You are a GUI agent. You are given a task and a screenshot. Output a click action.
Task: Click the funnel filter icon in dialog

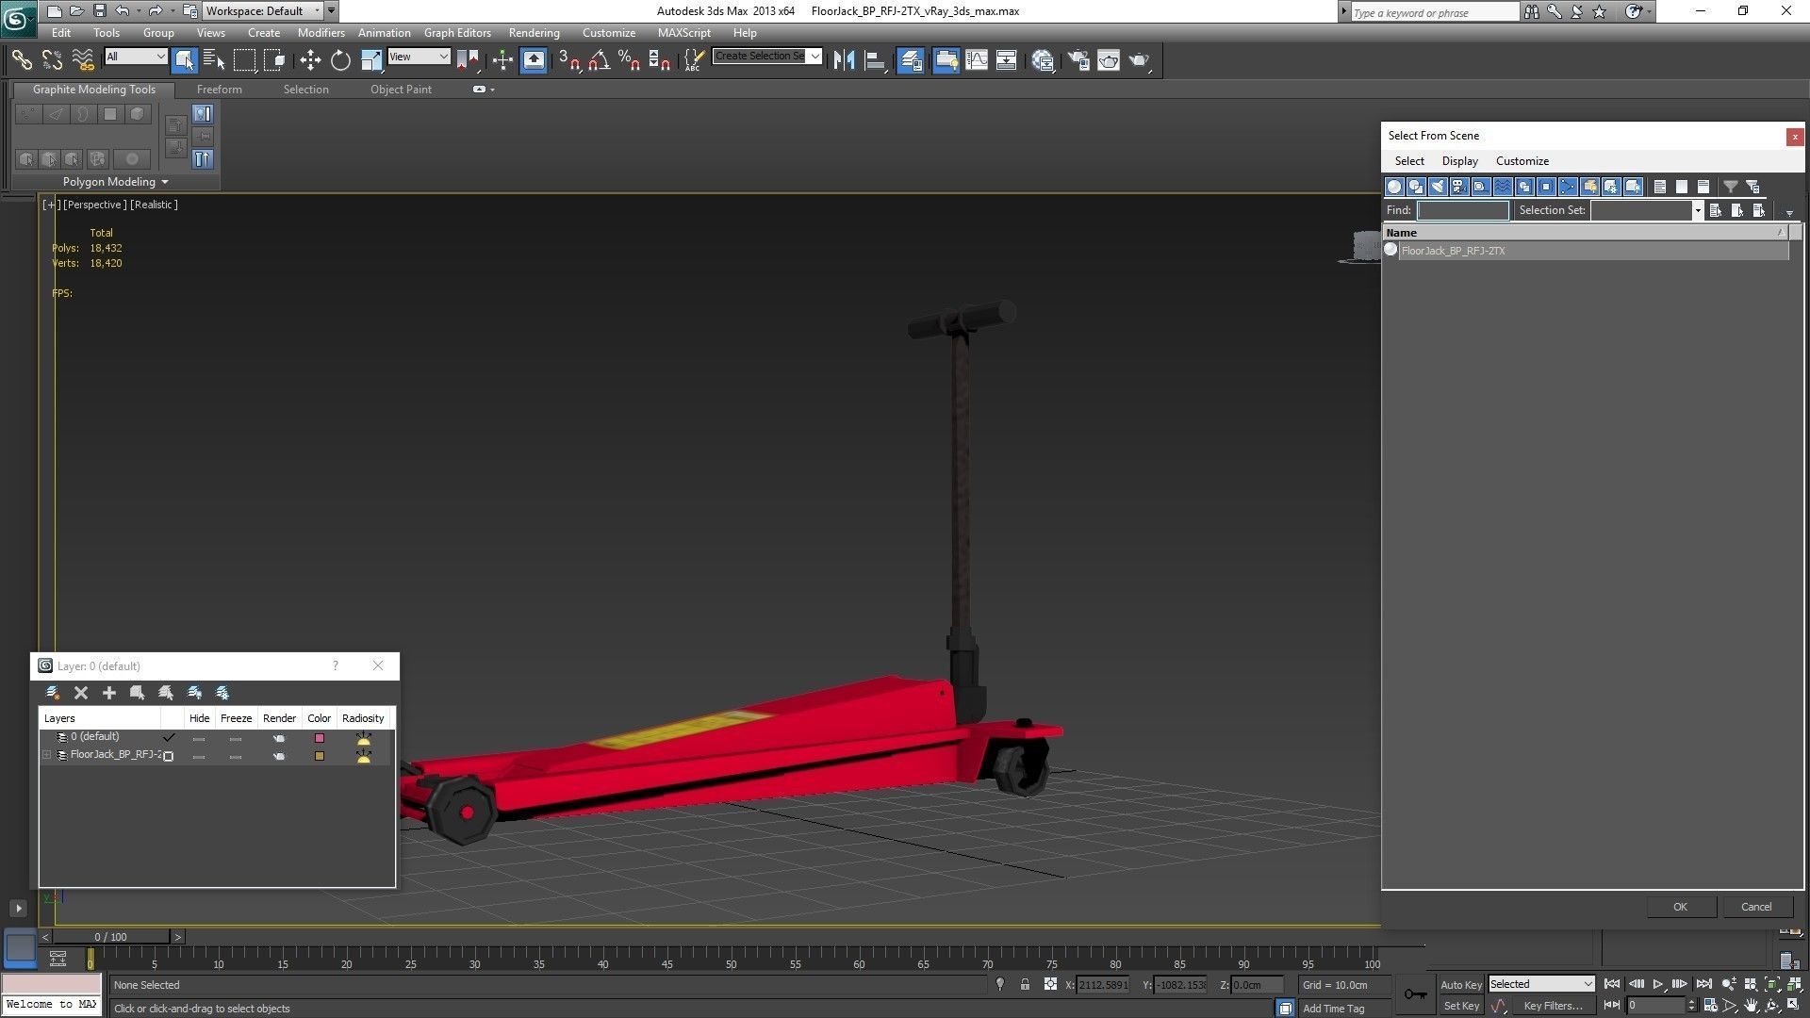pyautogui.click(x=1731, y=187)
